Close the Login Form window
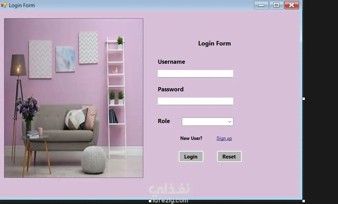This screenshot has width=338, height=204. [292, 5]
